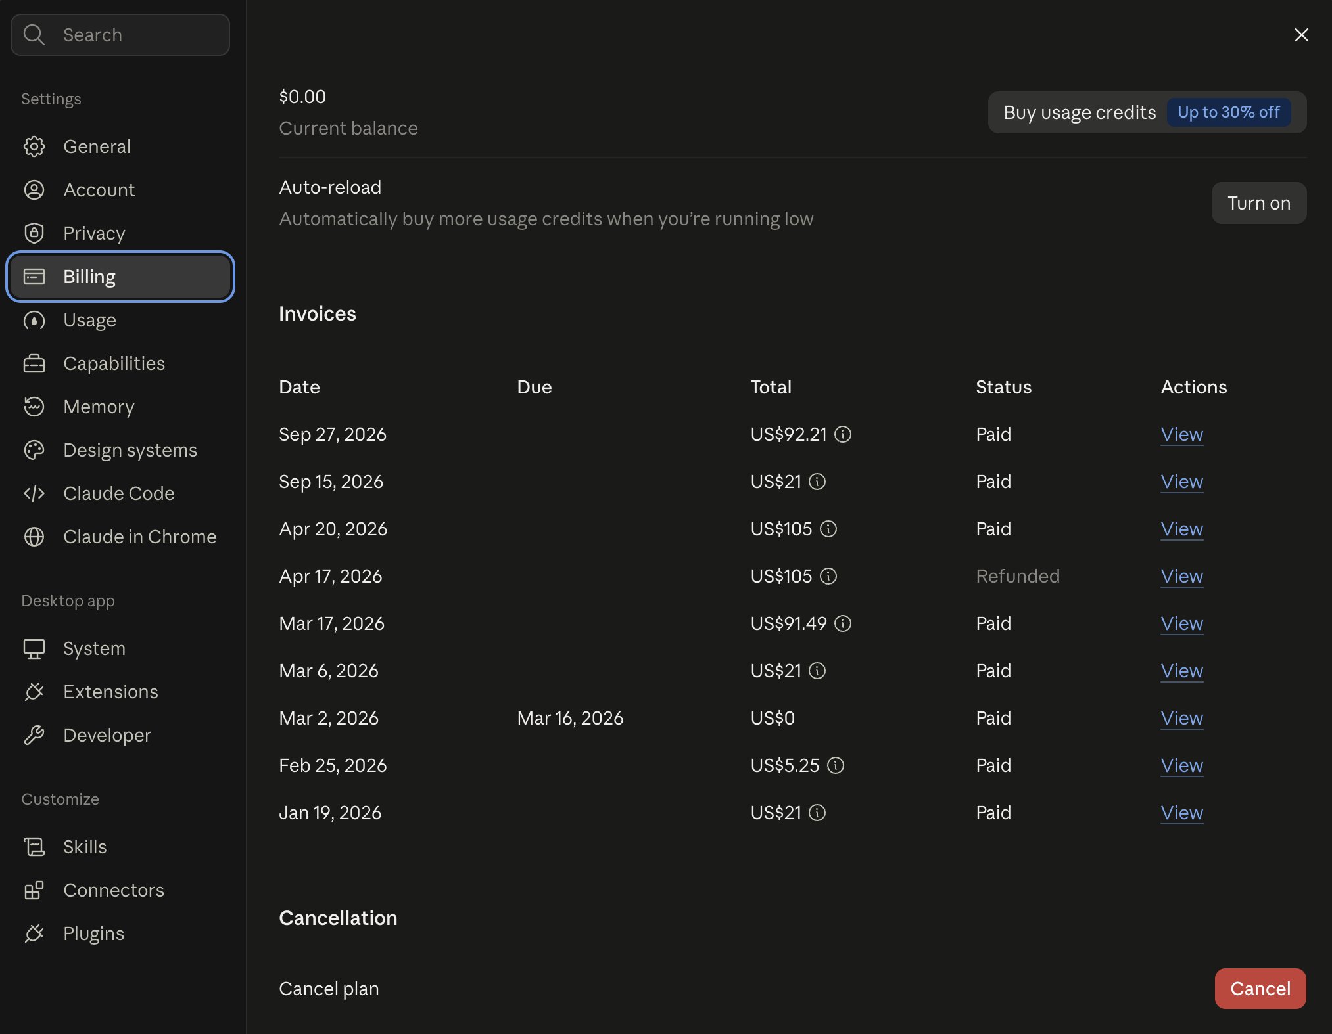Click the Developer wrench icon
Screen dimensions: 1332x1034
(x=34, y=735)
